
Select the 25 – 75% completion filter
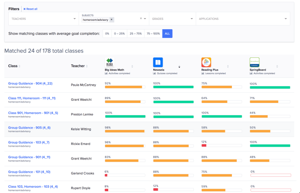click(136, 34)
